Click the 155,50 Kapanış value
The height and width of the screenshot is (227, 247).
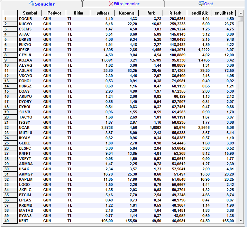tap(131, 221)
